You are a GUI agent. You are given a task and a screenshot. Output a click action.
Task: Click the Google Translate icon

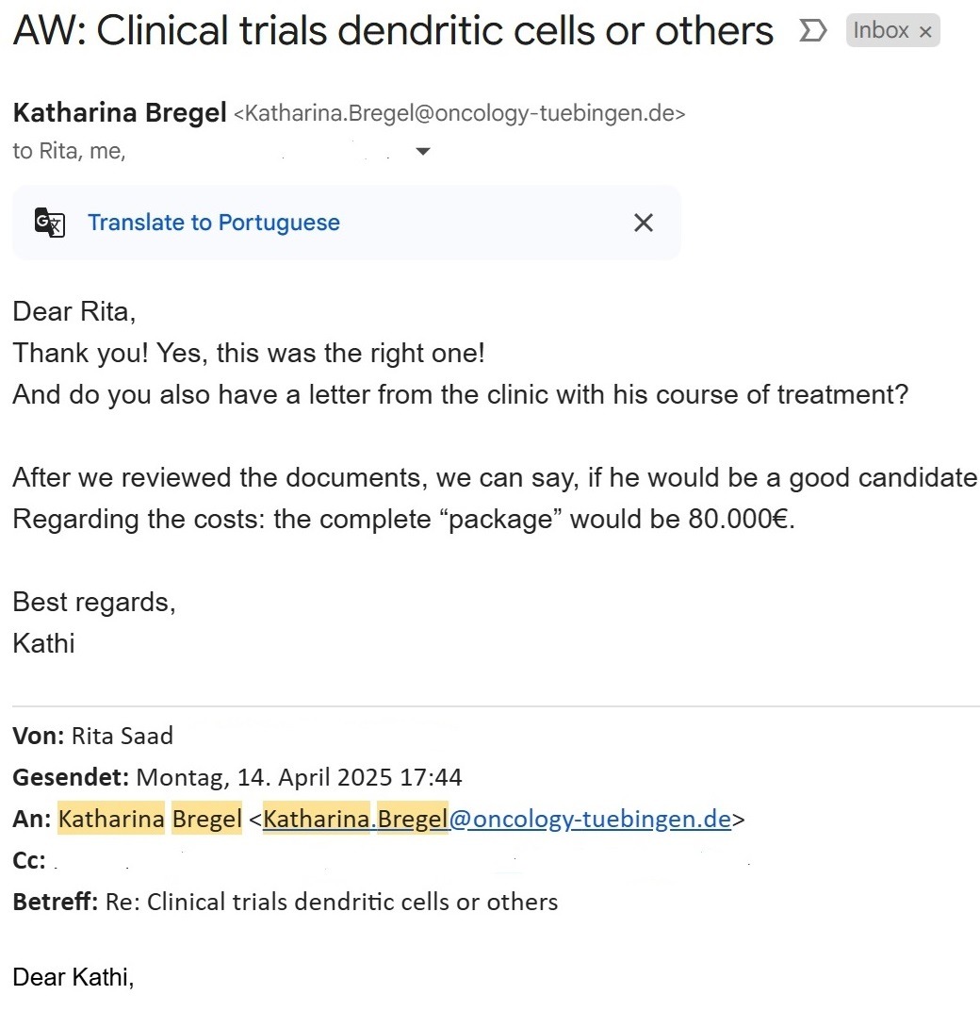click(49, 223)
